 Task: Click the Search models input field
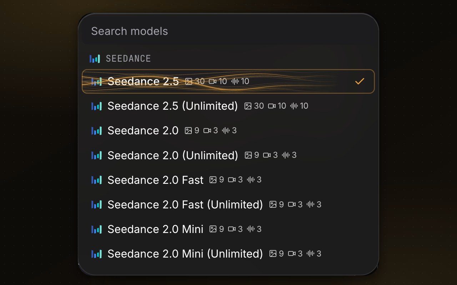coord(228,31)
